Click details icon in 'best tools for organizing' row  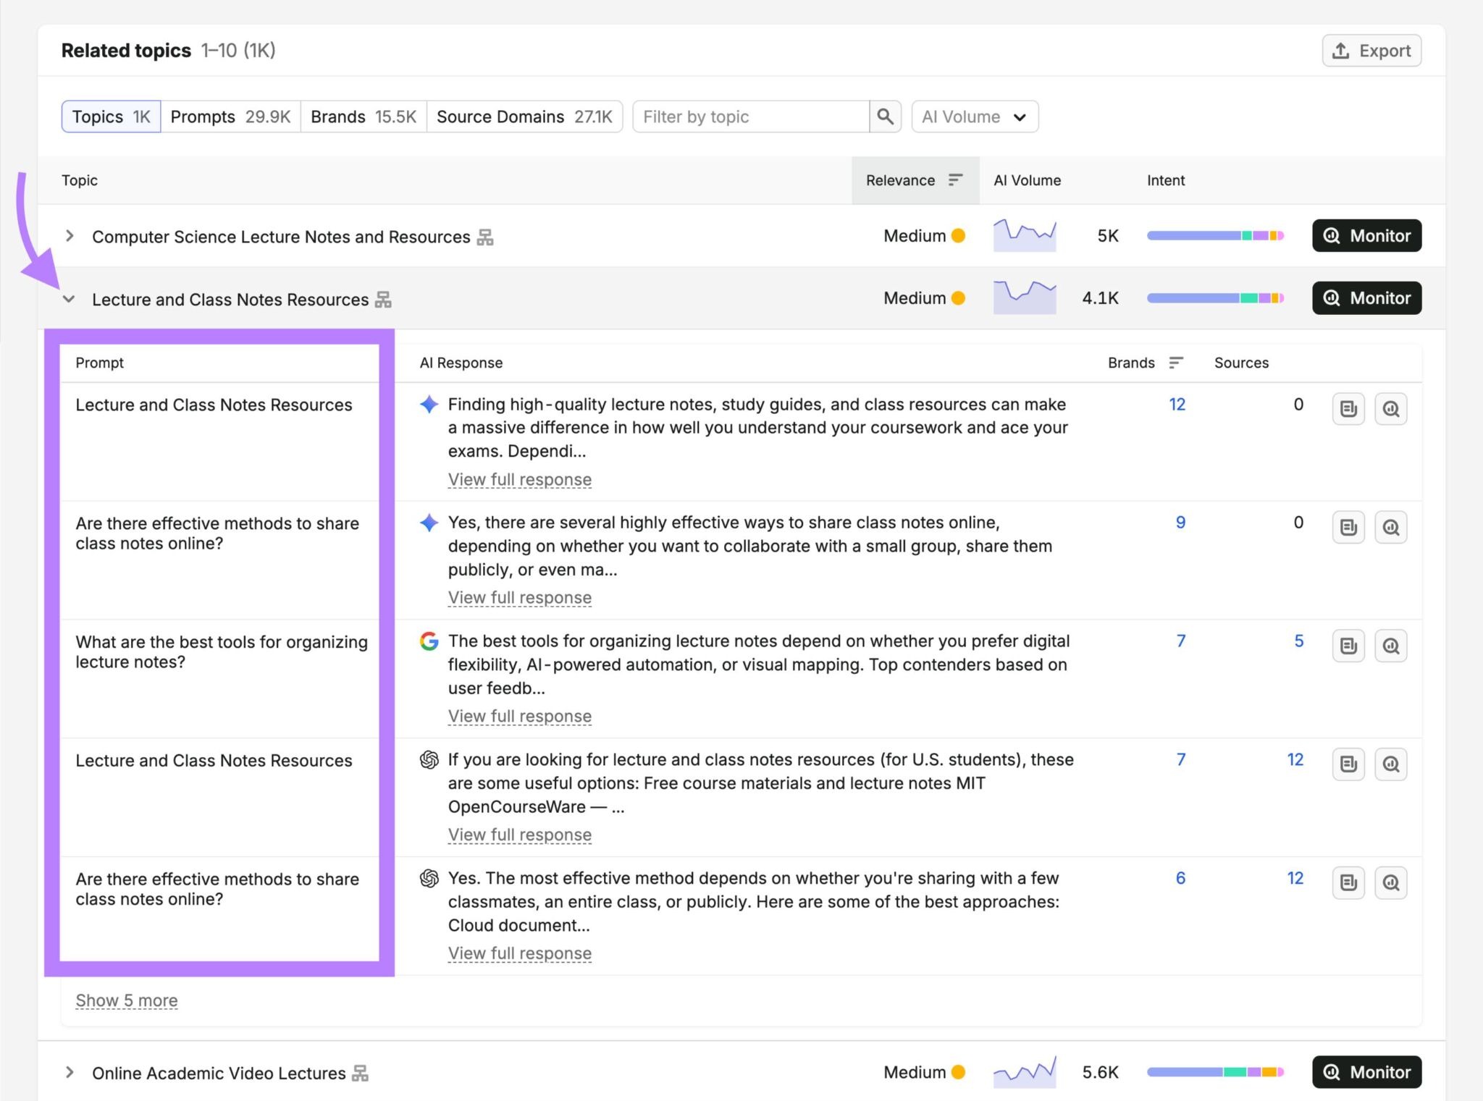[x=1348, y=646]
